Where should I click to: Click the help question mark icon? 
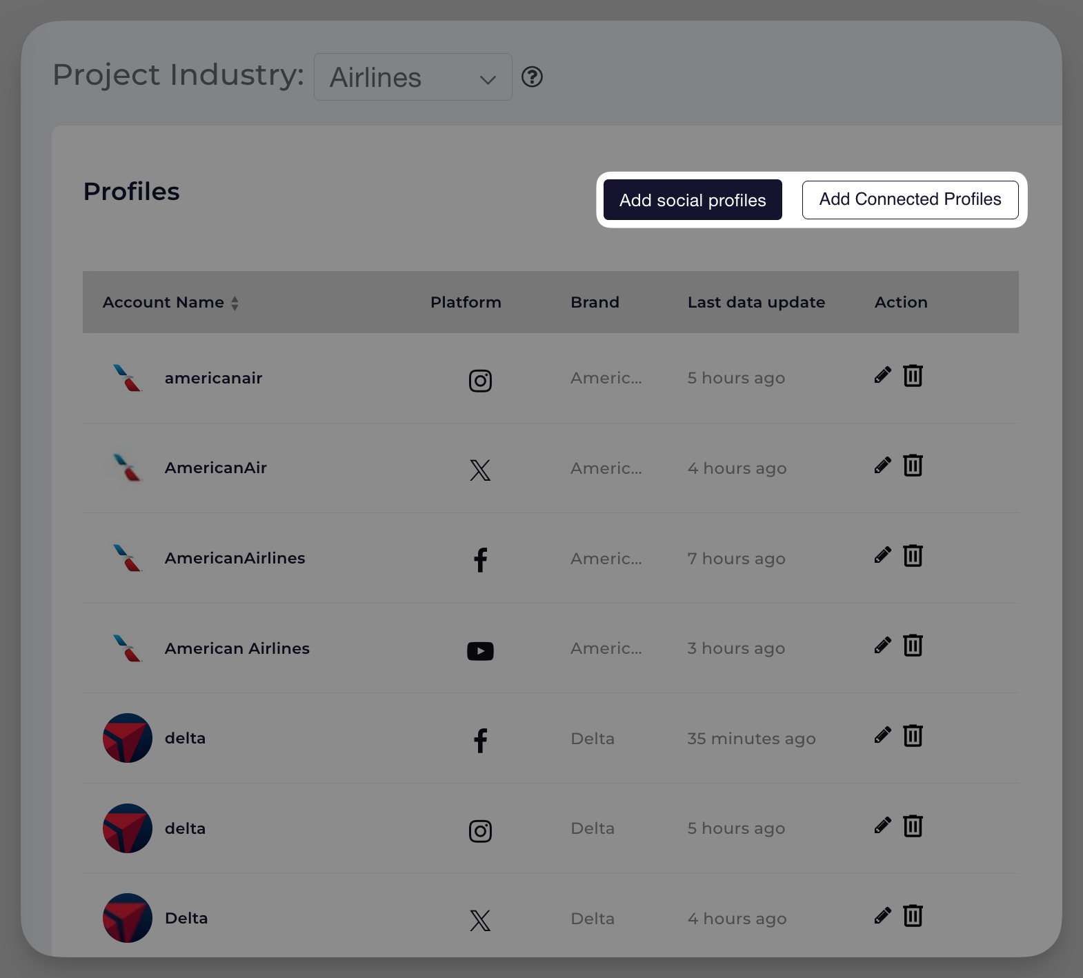click(x=532, y=77)
